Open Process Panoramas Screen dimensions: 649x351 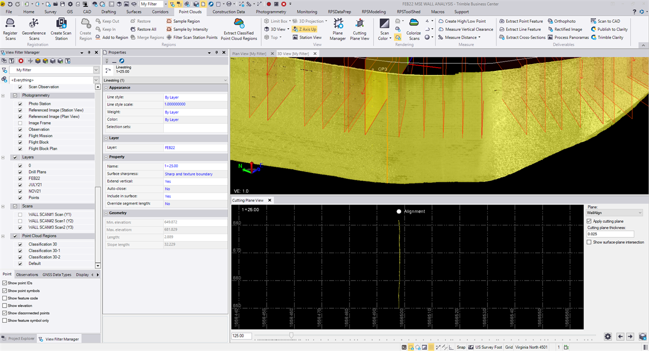point(568,37)
